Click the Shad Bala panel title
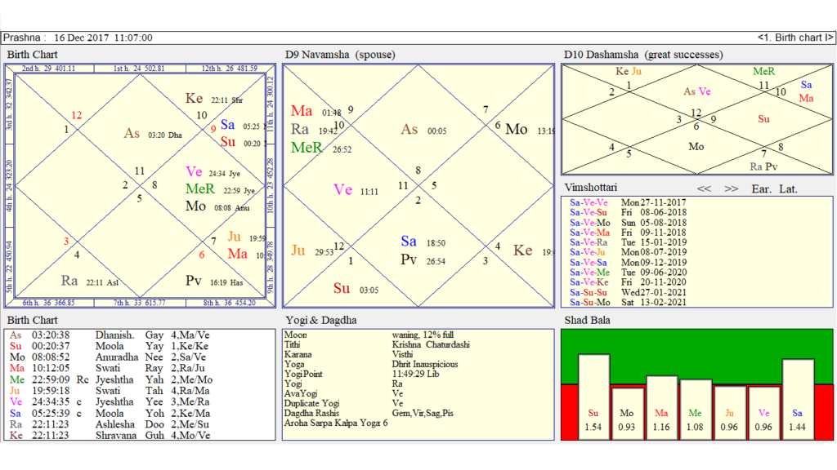The image size is (837, 470). [x=587, y=320]
